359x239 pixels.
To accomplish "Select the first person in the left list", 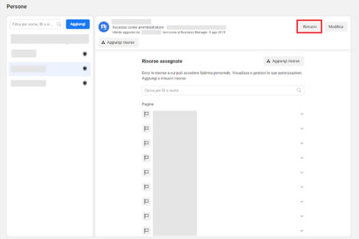I will 48,54.
